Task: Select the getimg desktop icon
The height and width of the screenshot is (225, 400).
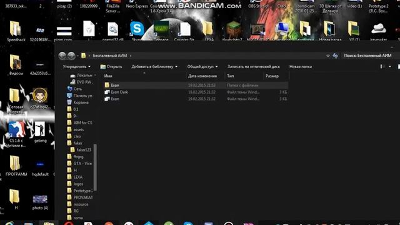Action: (x=40, y=132)
